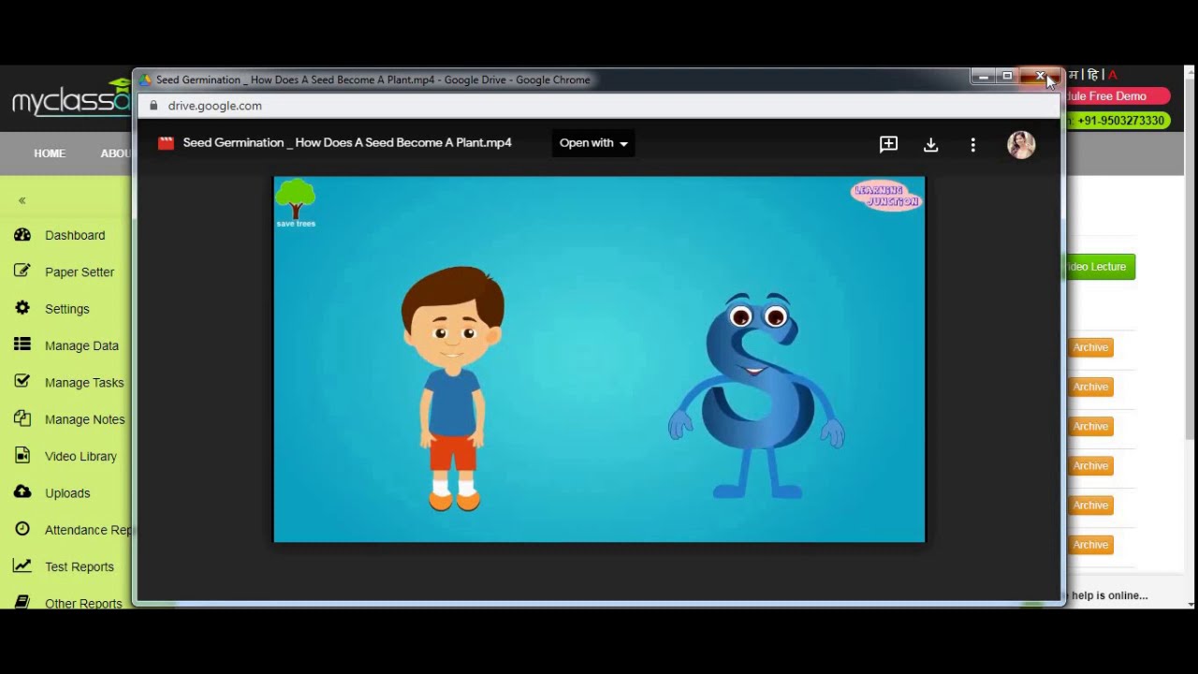Click the seed germination video preview
The height and width of the screenshot is (674, 1198).
tap(599, 359)
